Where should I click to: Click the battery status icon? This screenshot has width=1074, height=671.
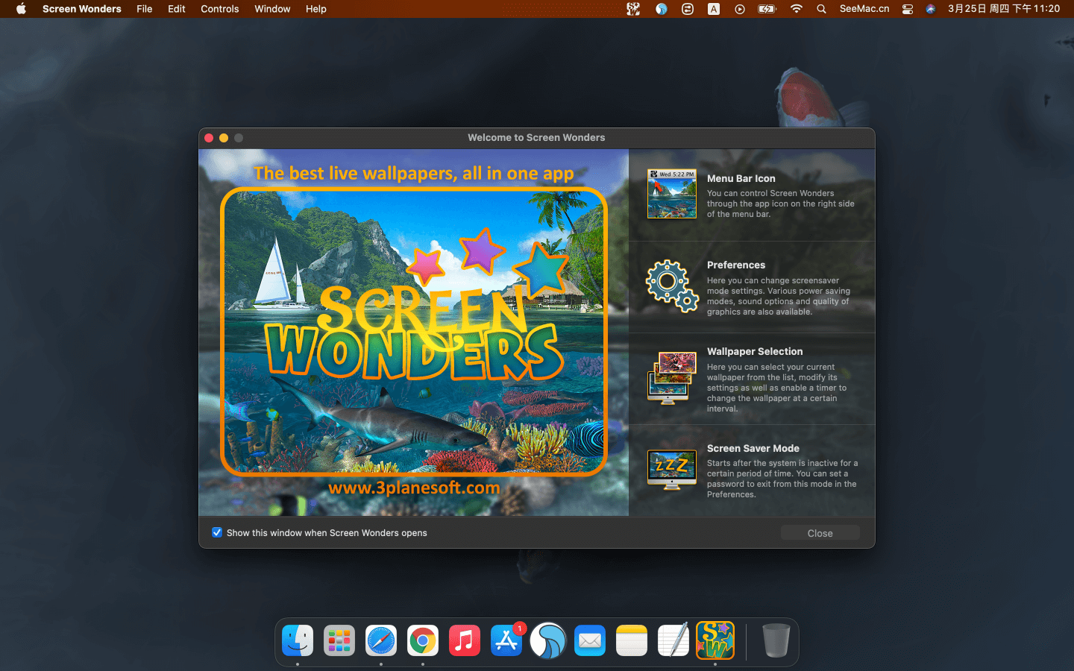pyautogui.click(x=767, y=9)
